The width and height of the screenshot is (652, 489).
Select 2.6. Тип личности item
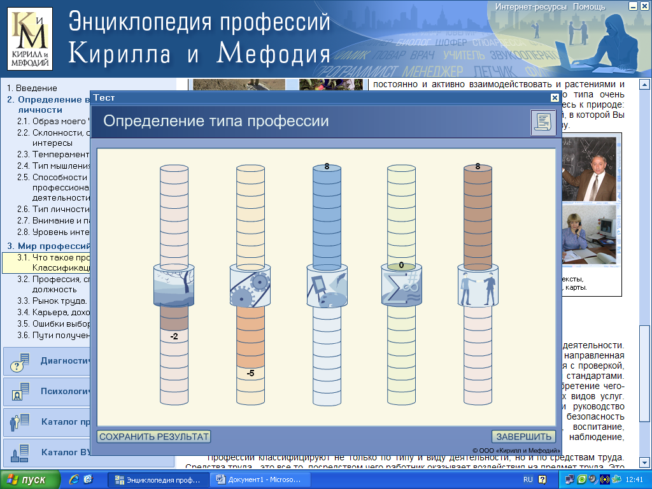pos(53,209)
